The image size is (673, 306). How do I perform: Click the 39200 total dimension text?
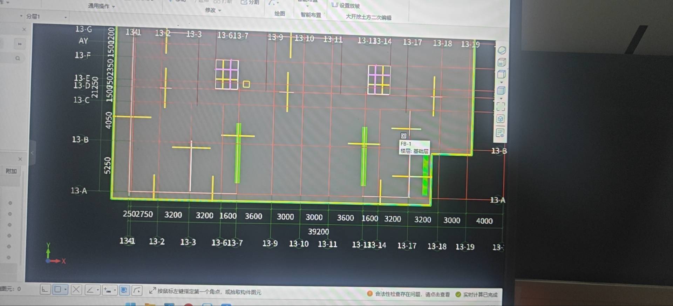318,232
